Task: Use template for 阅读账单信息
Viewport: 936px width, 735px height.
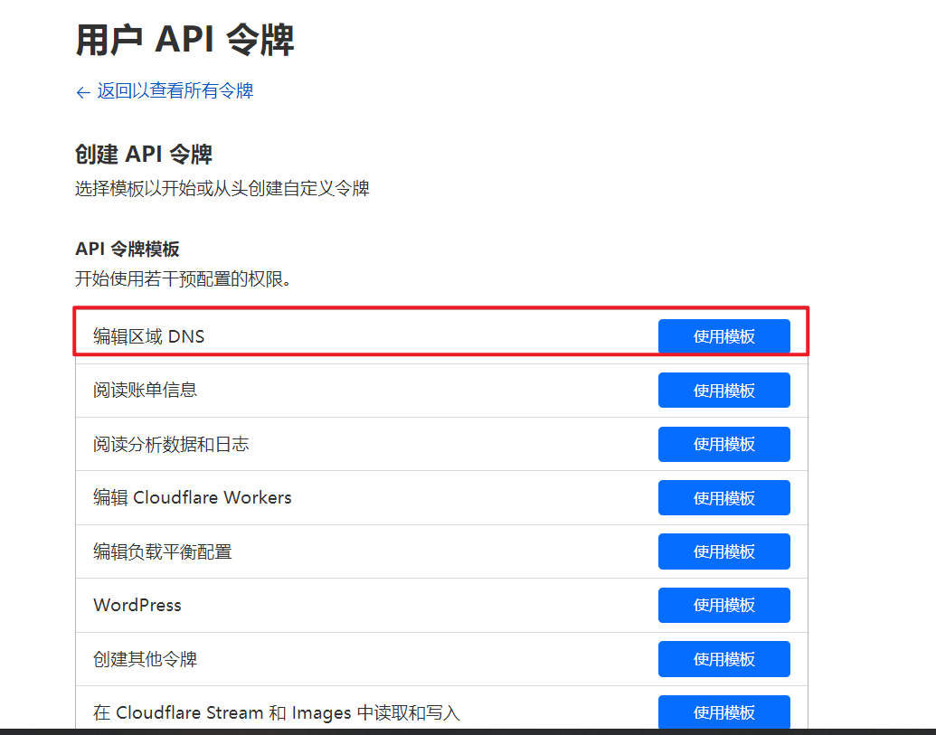Action: pyautogui.click(x=723, y=391)
